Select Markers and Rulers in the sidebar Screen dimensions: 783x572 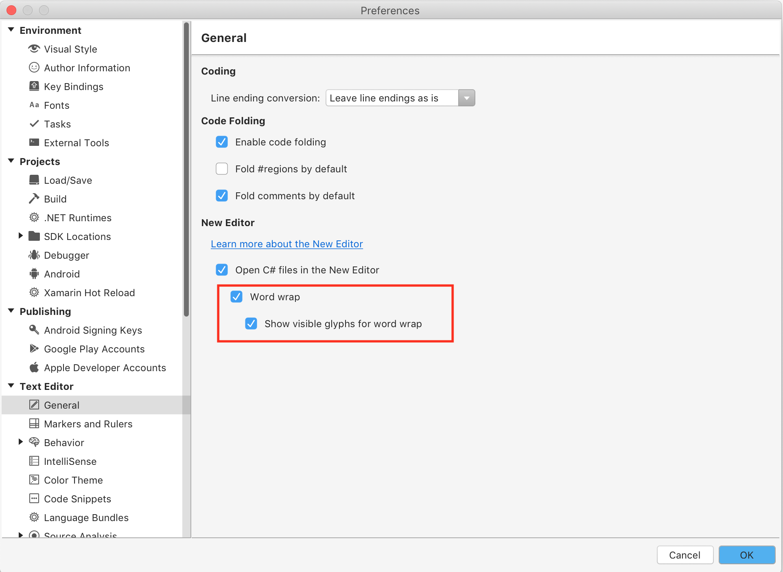pos(88,424)
